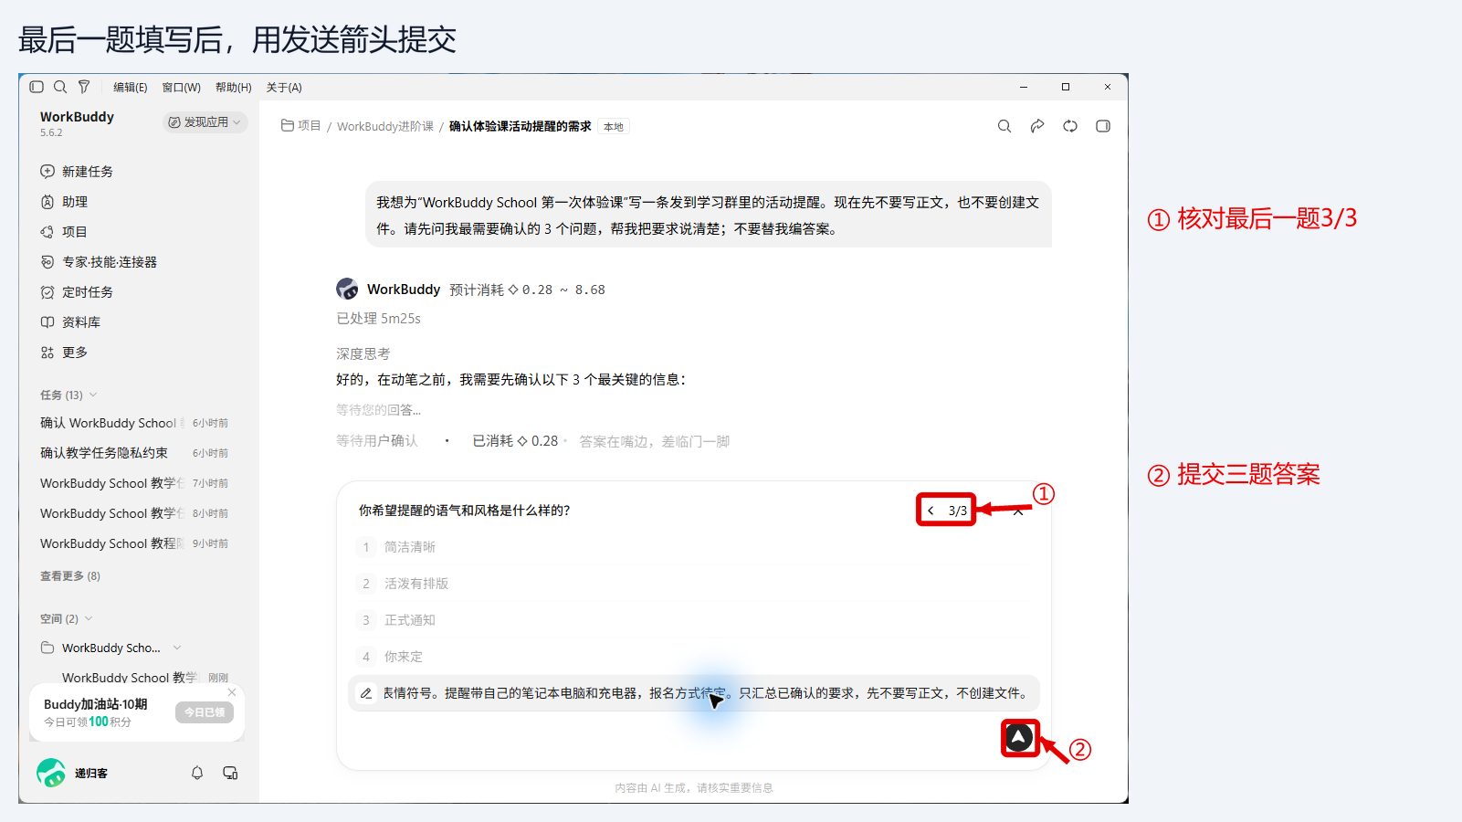Image resolution: width=1462 pixels, height=822 pixels.
Task: Open the 帮助(H) menu
Action: [x=233, y=88]
